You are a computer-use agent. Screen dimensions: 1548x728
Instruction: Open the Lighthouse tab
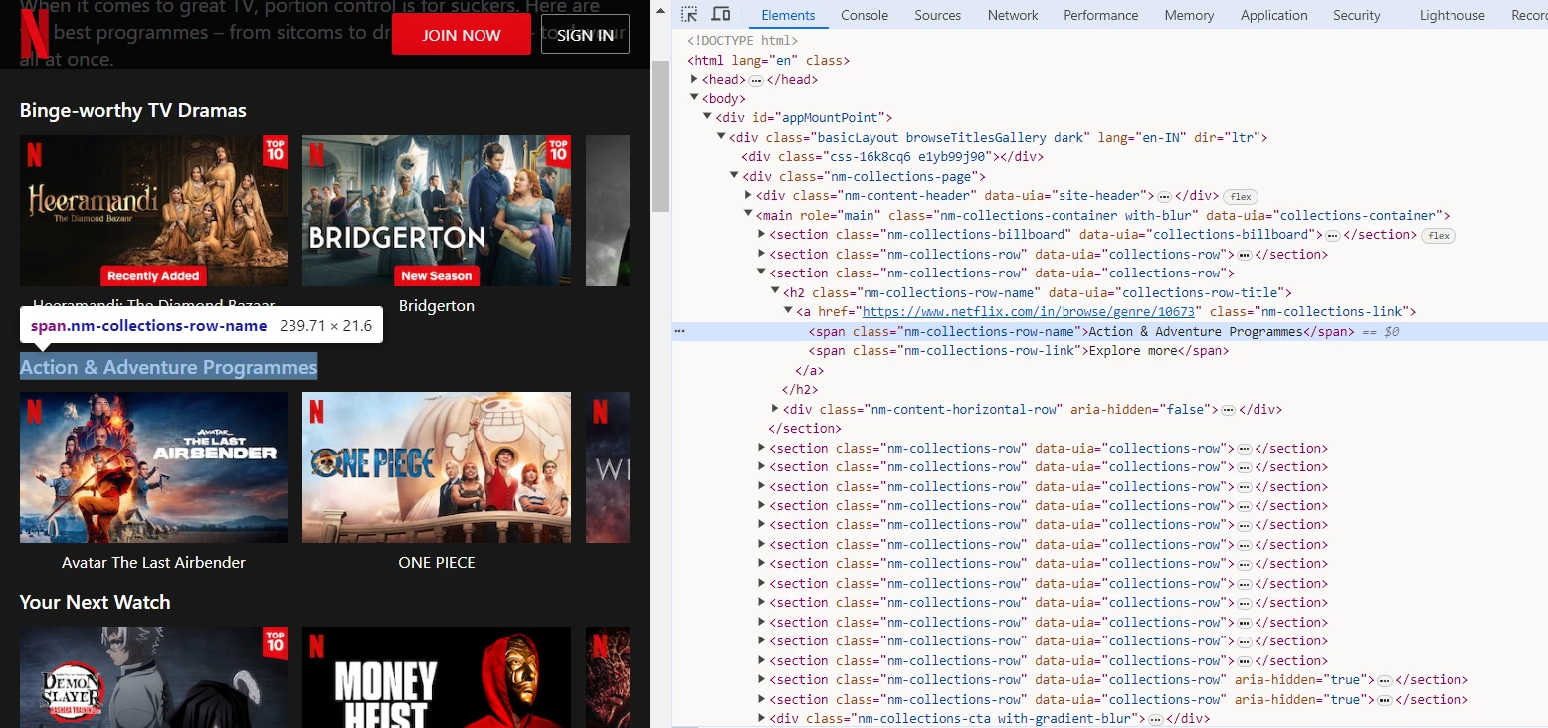click(1451, 15)
